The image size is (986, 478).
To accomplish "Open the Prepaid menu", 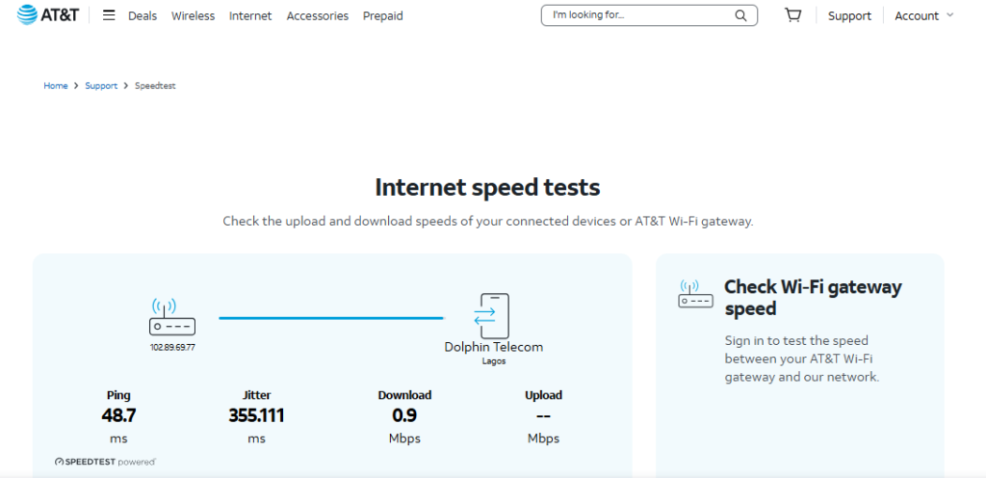I will (383, 15).
